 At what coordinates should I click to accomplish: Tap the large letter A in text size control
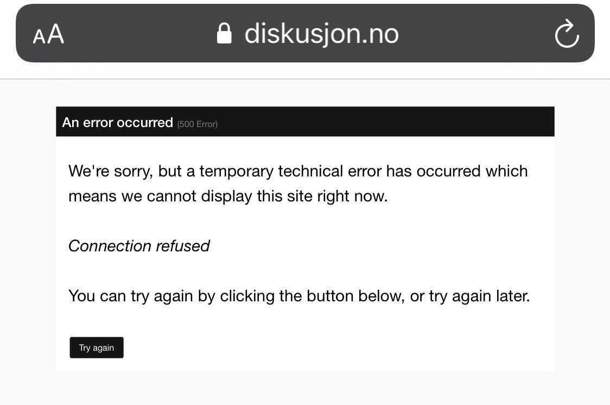click(56, 34)
